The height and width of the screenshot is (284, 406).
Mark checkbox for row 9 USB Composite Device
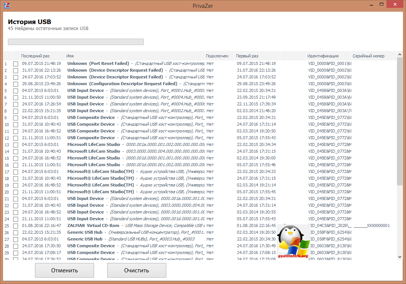(15, 118)
